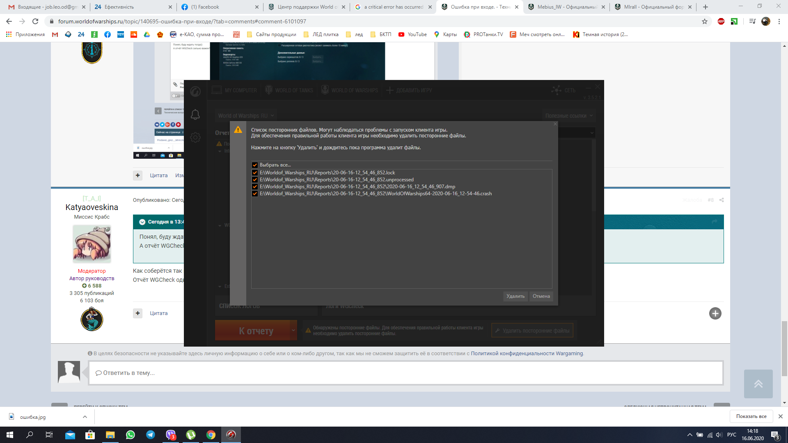
Task: Select the file path ending in 852.lock
Action: [x=327, y=173]
